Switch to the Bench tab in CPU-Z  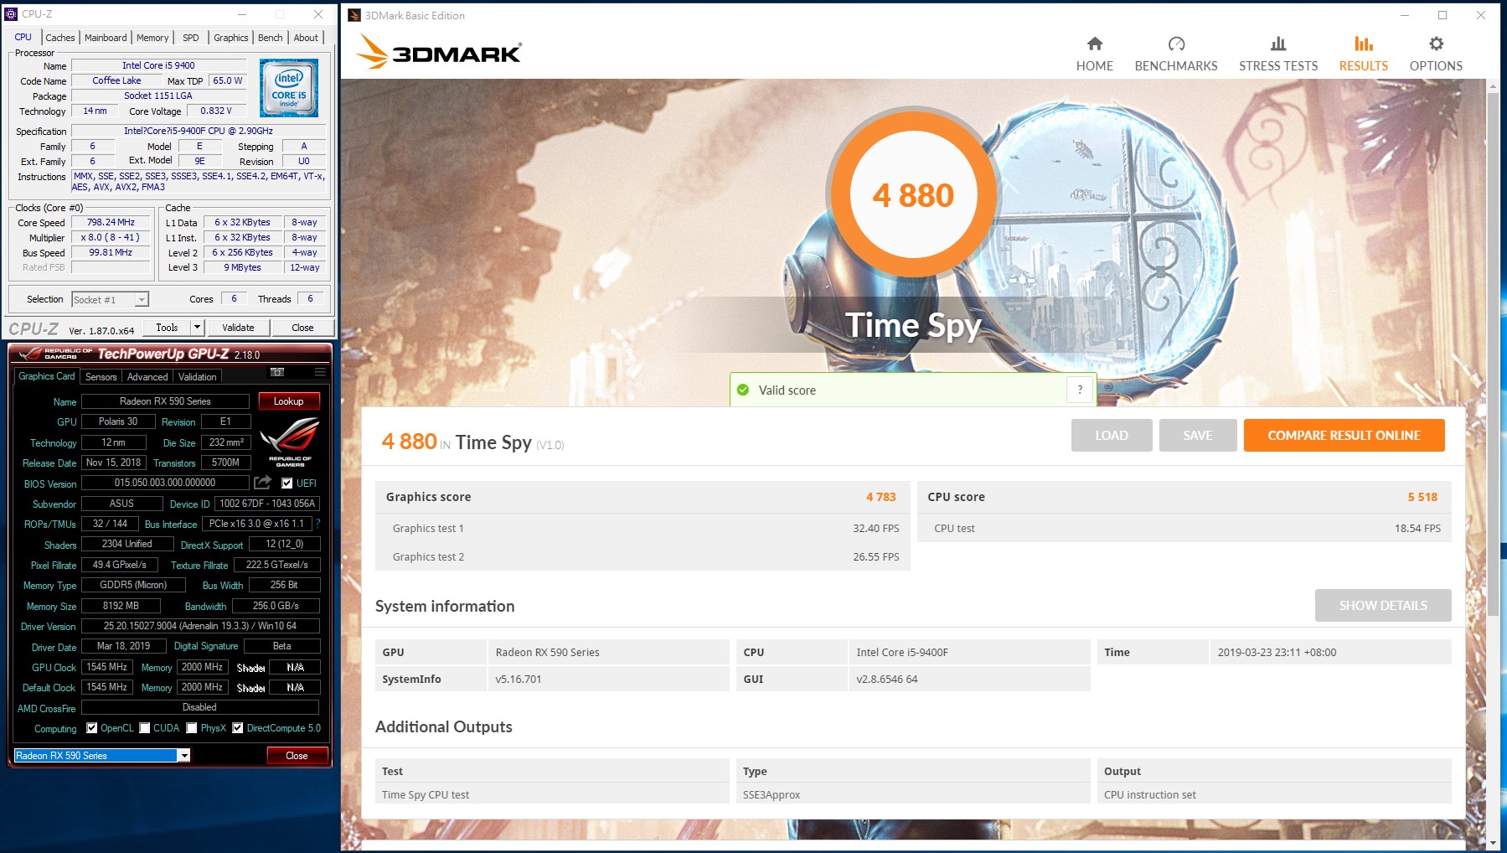pyautogui.click(x=270, y=38)
